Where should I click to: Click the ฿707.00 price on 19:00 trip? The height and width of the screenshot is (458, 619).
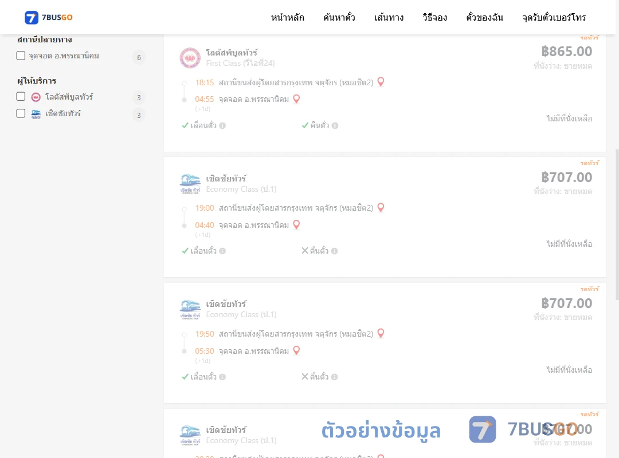point(566,177)
